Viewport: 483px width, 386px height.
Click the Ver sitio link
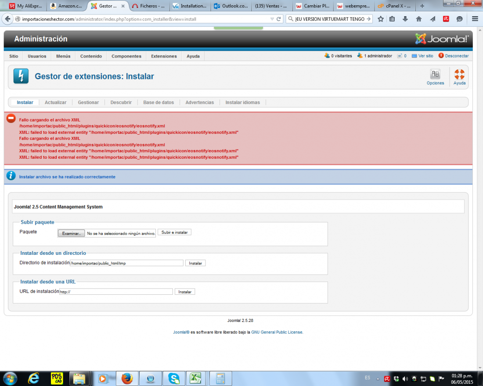(x=422, y=56)
